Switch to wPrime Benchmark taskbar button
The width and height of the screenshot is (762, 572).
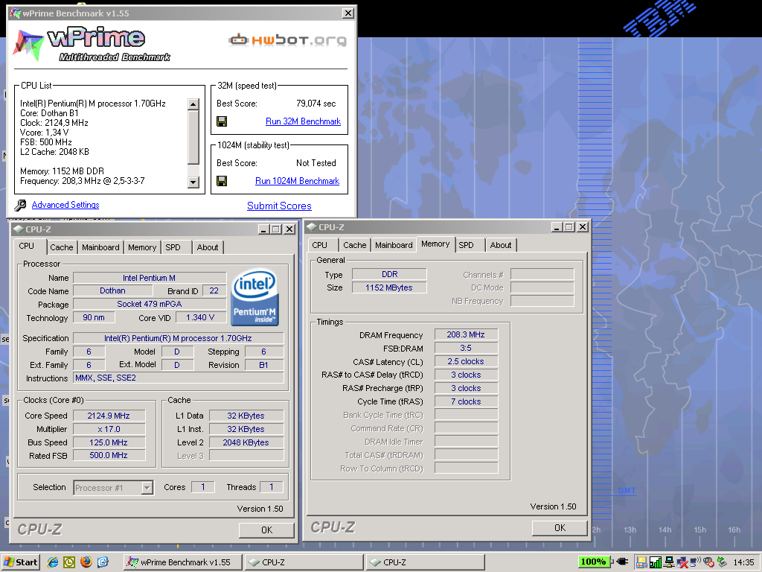click(183, 562)
